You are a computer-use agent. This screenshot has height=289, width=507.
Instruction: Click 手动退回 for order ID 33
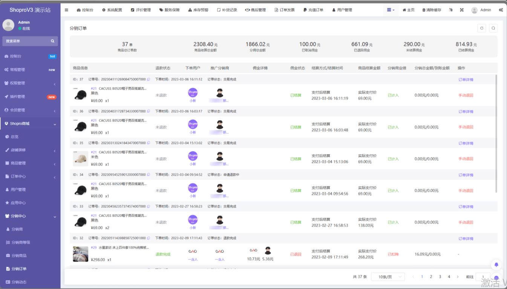(x=466, y=222)
